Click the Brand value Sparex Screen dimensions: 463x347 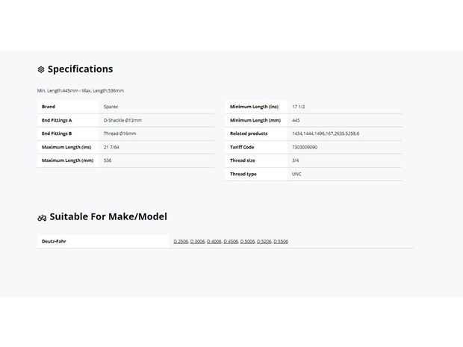pos(111,107)
